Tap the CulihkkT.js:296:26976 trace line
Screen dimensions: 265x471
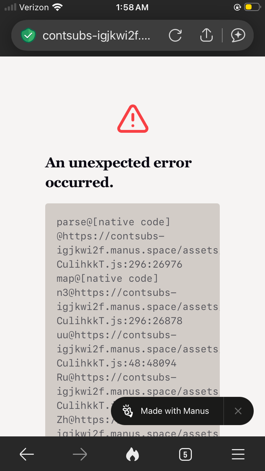tap(119, 264)
